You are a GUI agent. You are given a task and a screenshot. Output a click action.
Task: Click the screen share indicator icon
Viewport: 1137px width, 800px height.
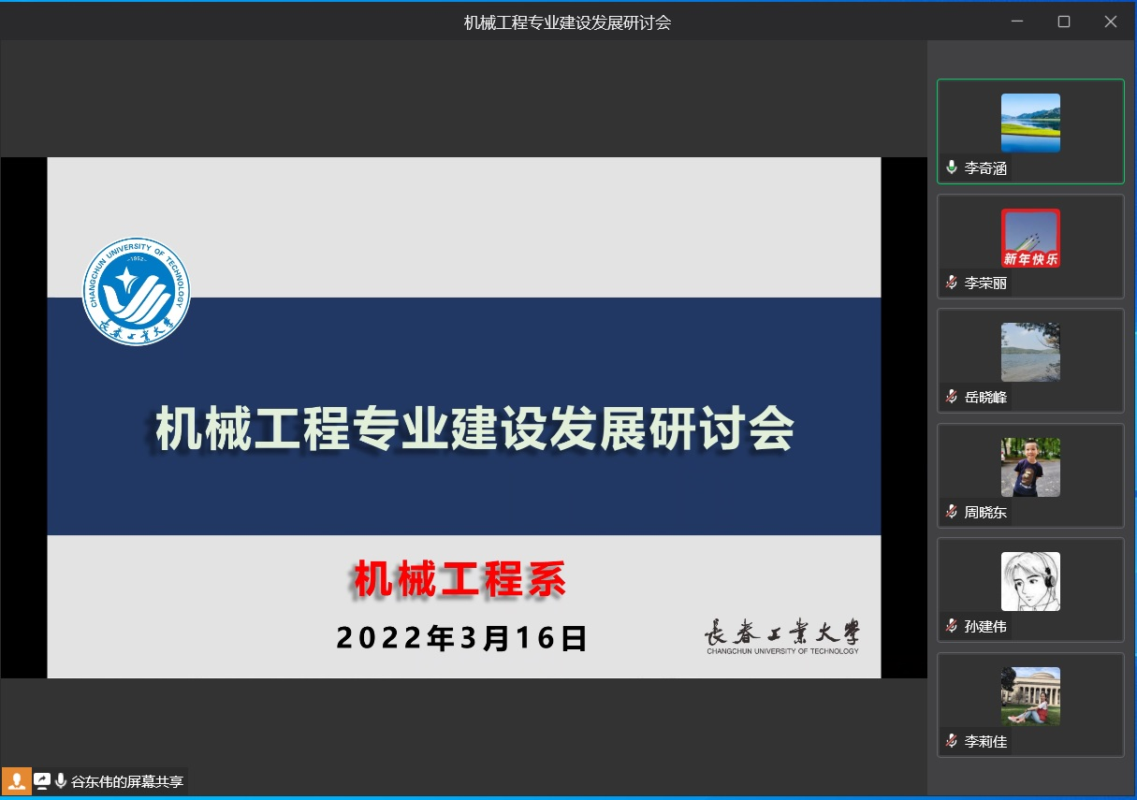42,781
